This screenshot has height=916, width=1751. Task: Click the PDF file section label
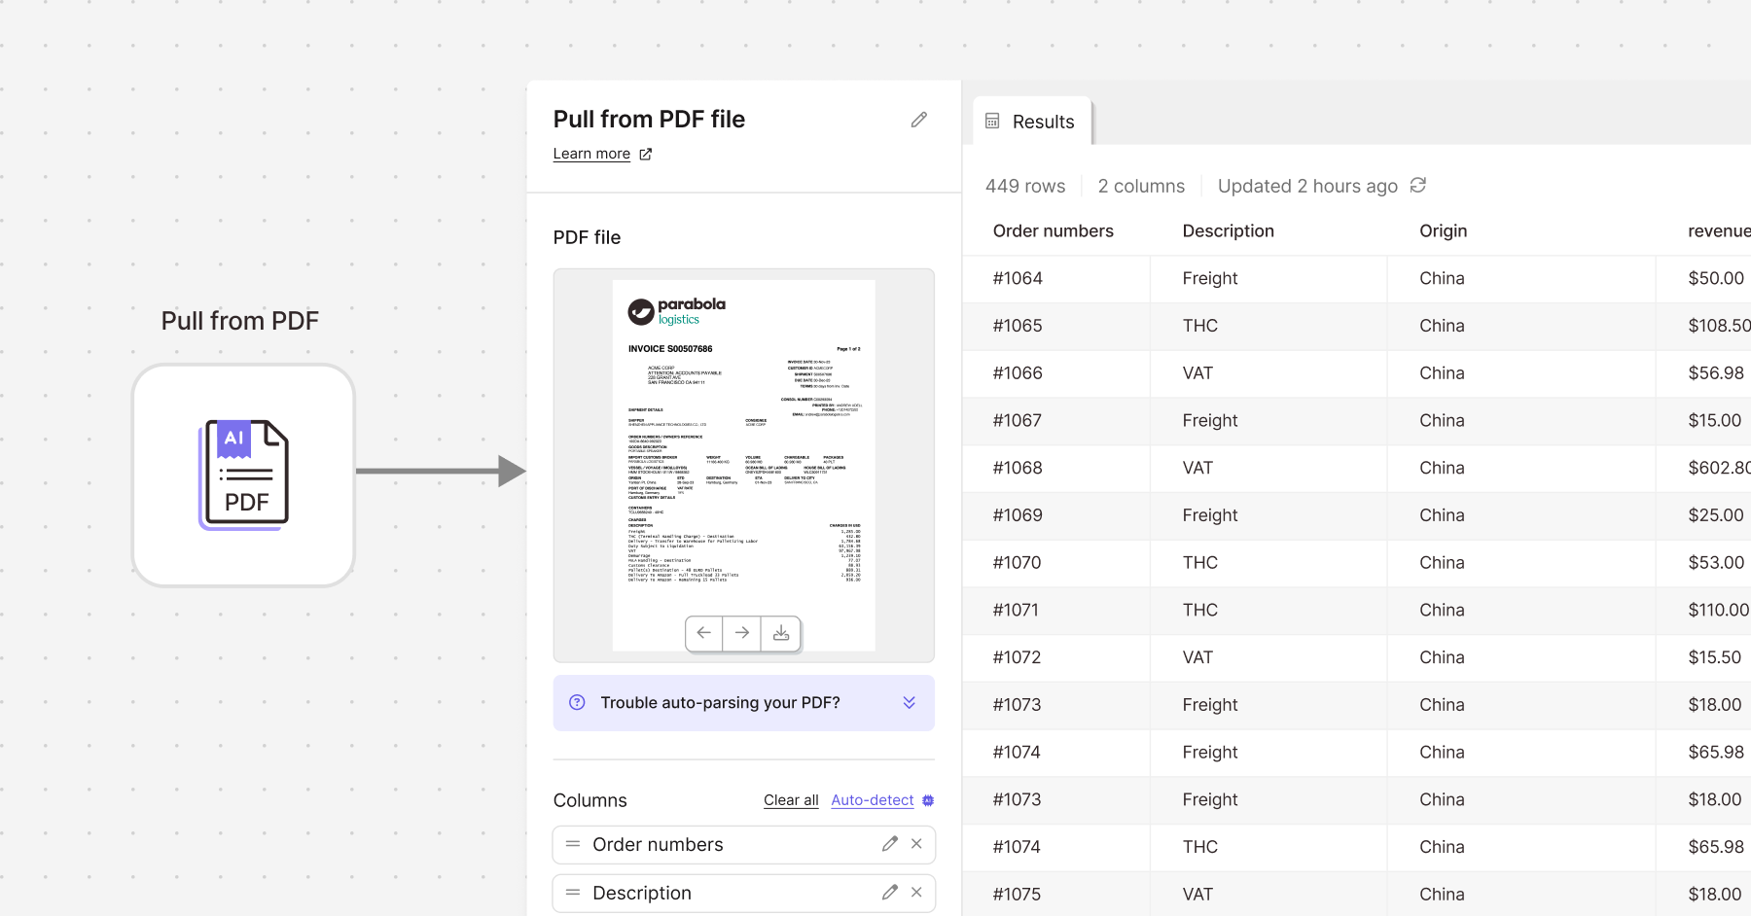point(587,237)
